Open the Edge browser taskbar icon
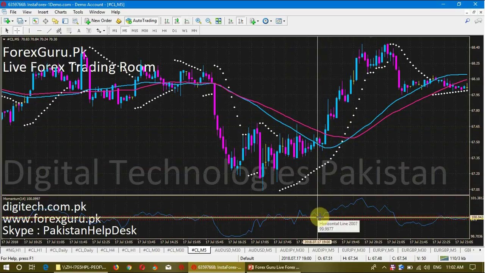Viewport: 485px width, 273px height. (45, 267)
